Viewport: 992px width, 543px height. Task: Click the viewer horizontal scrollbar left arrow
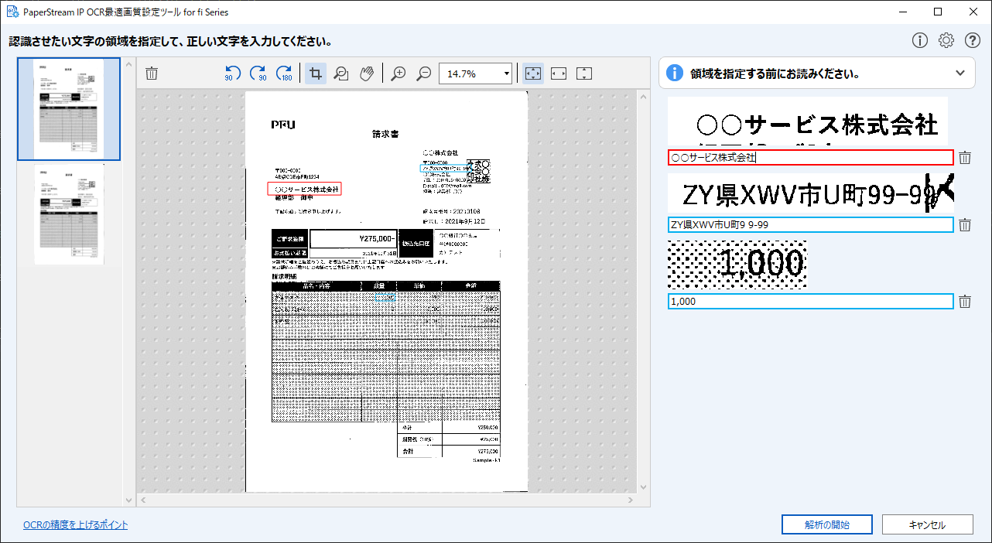click(x=142, y=499)
